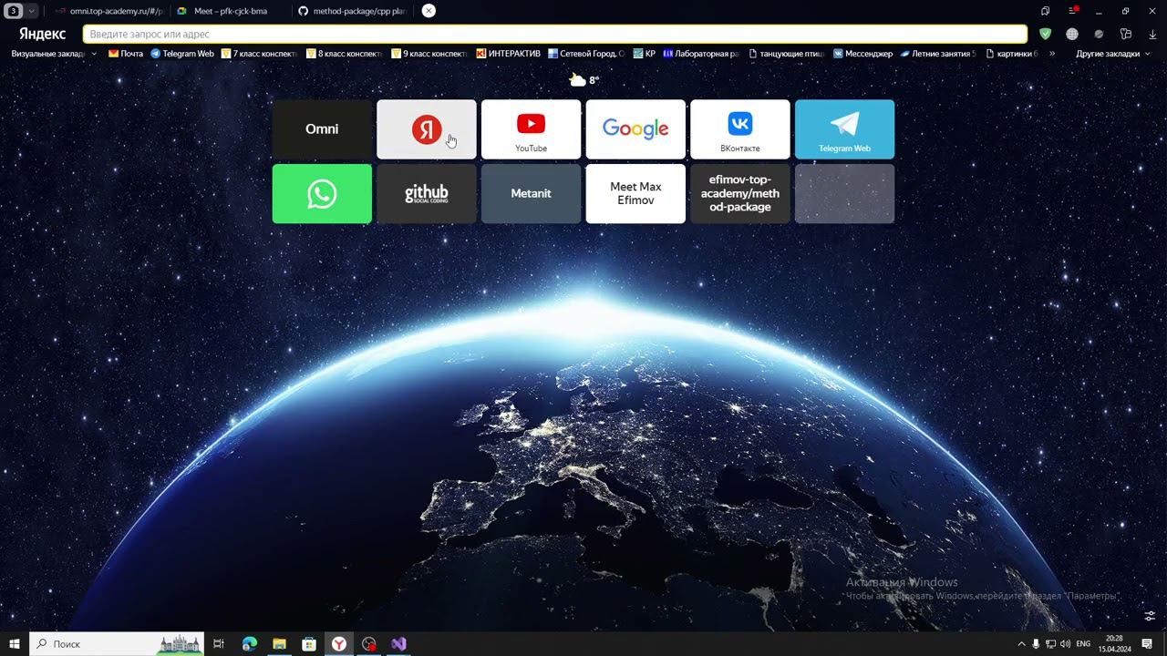Open the bookmarks panel icon in the title bar
1167x656 pixels.
[1045, 11]
